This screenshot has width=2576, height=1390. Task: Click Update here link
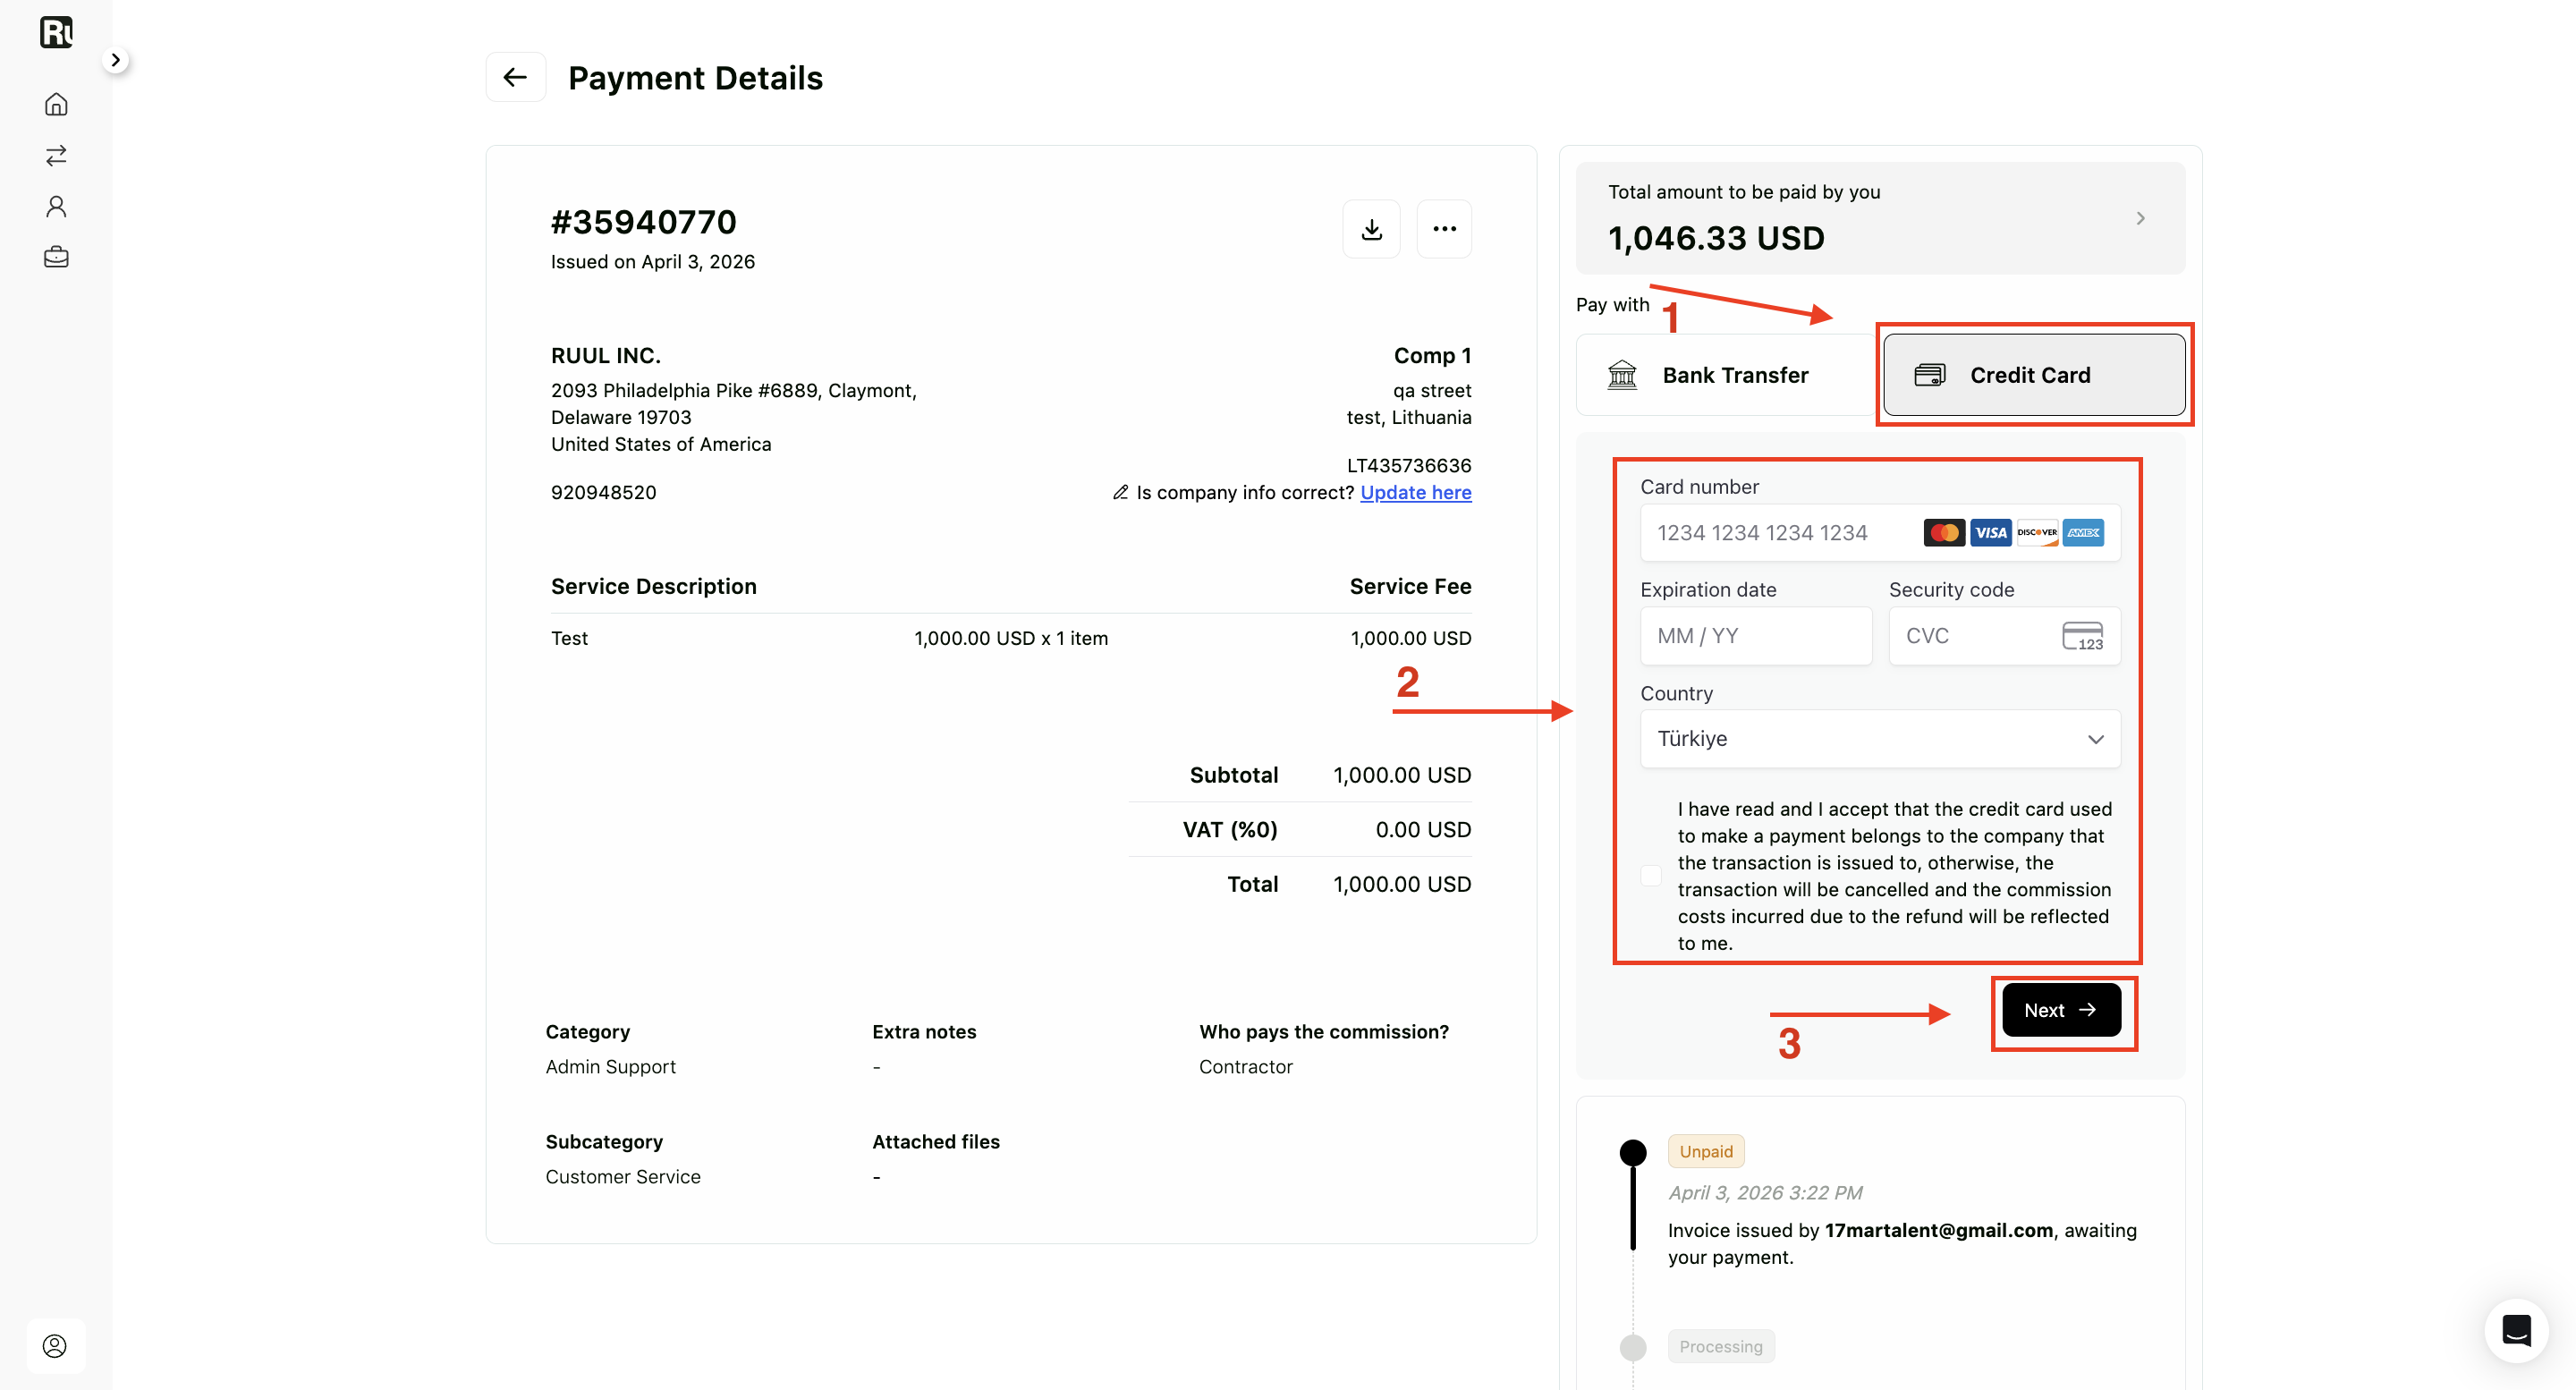point(1415,492)
